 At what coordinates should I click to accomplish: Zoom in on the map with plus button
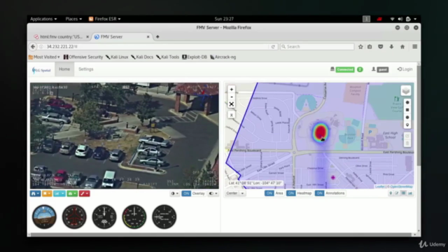point(232,90)
